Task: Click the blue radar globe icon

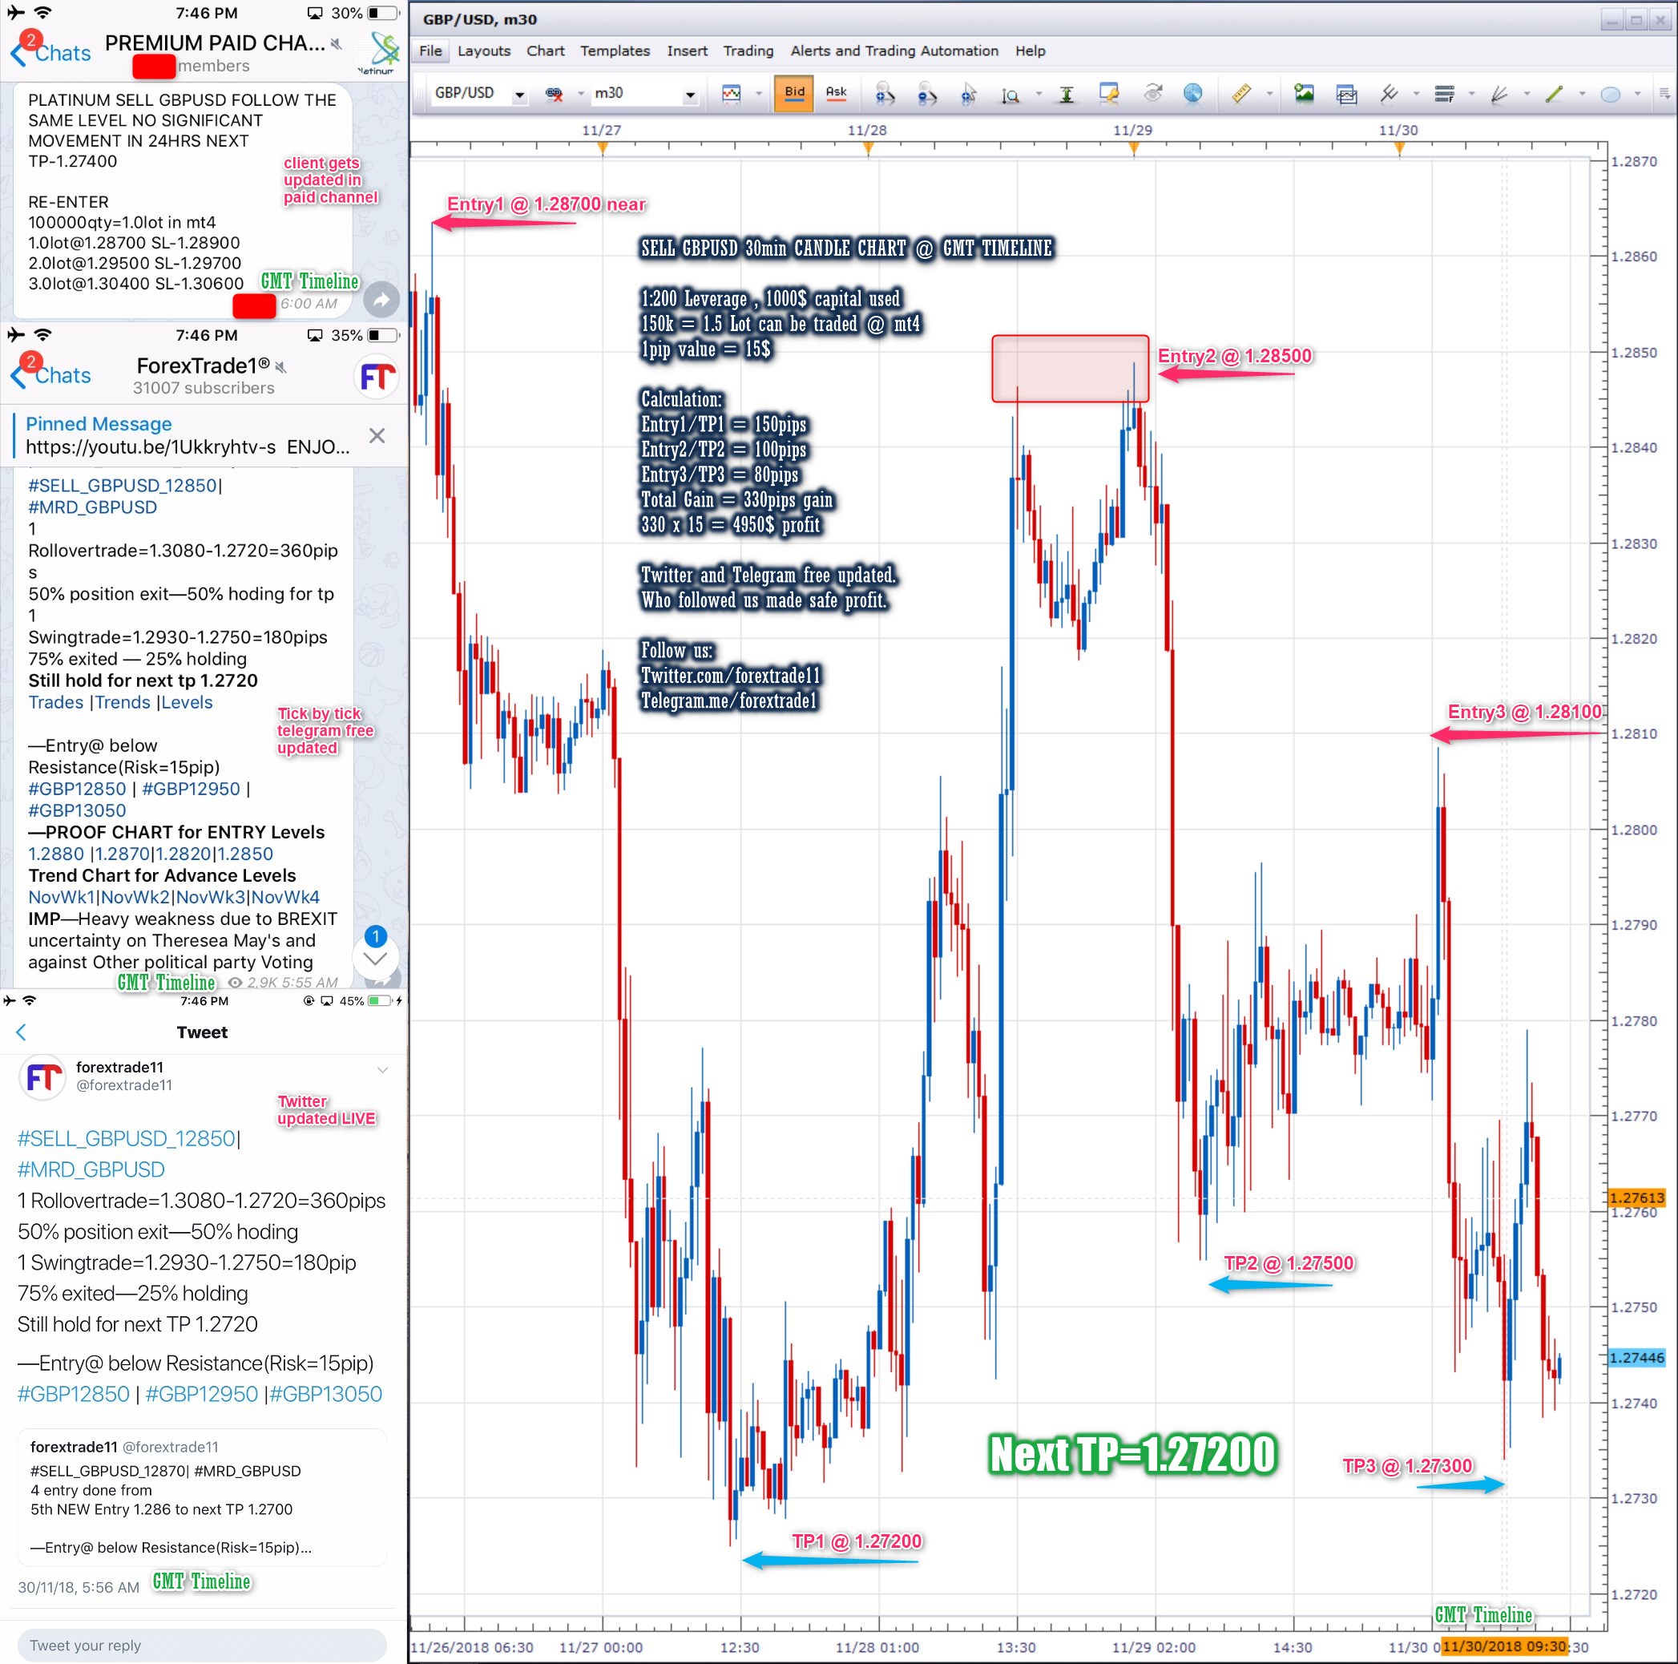Action: point(1192,94)
